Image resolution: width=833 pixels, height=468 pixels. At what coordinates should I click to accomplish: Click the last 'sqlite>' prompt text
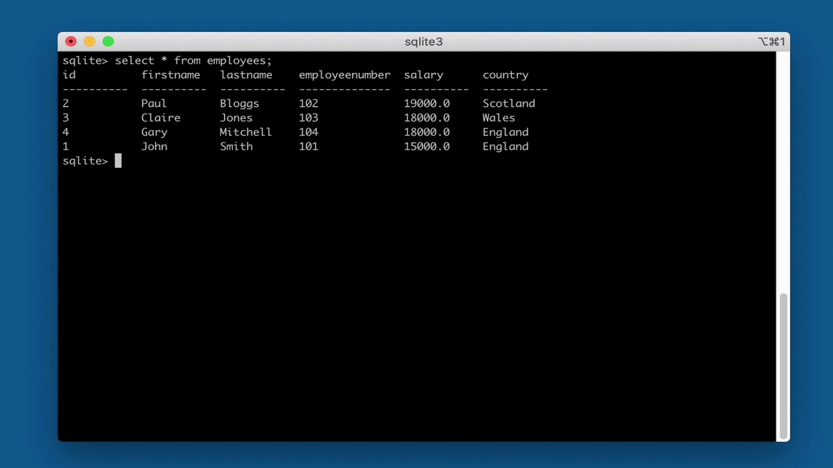pos(85,161)
